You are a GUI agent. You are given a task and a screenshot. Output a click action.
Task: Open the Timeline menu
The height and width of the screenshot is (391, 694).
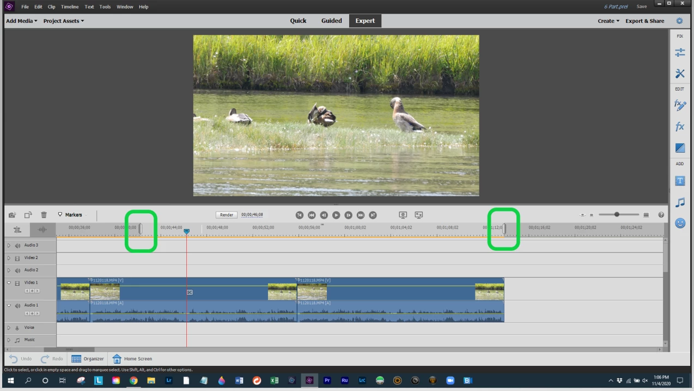click(x=70, y=7)
